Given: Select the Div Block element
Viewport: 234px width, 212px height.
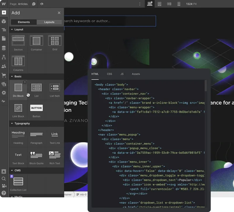Looking at the screenshot, I should tap(18, 90).
